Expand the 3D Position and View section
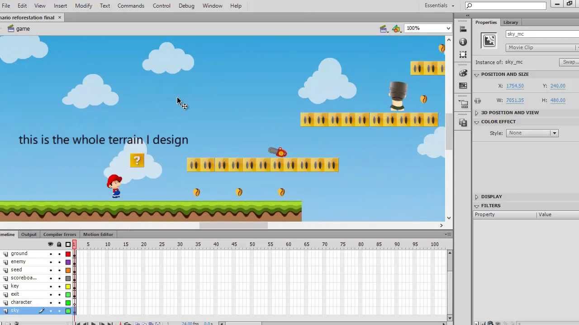 click(476, 113)
